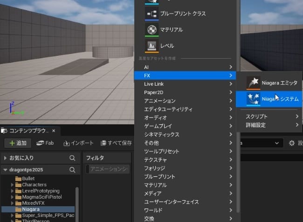The image size is (303, 222).
Task: Select Niagara エミッタ entry
Action: 269,83
